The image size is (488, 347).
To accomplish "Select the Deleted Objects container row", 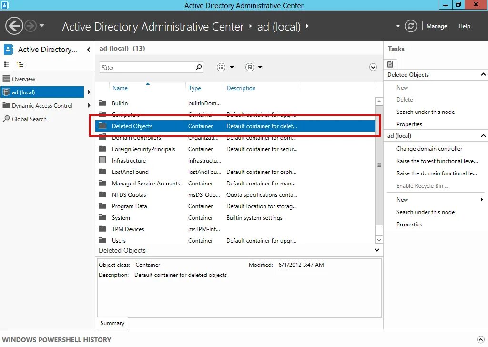I will [x=235, y=126].
